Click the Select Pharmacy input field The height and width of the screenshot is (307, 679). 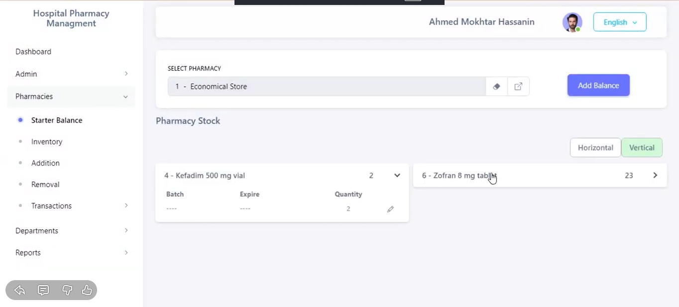click(326, 87)
